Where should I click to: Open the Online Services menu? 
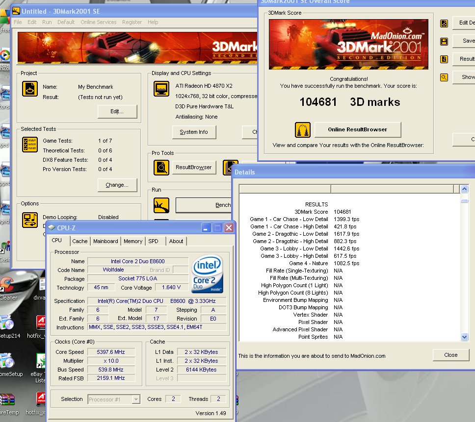[x=98, y=22]
